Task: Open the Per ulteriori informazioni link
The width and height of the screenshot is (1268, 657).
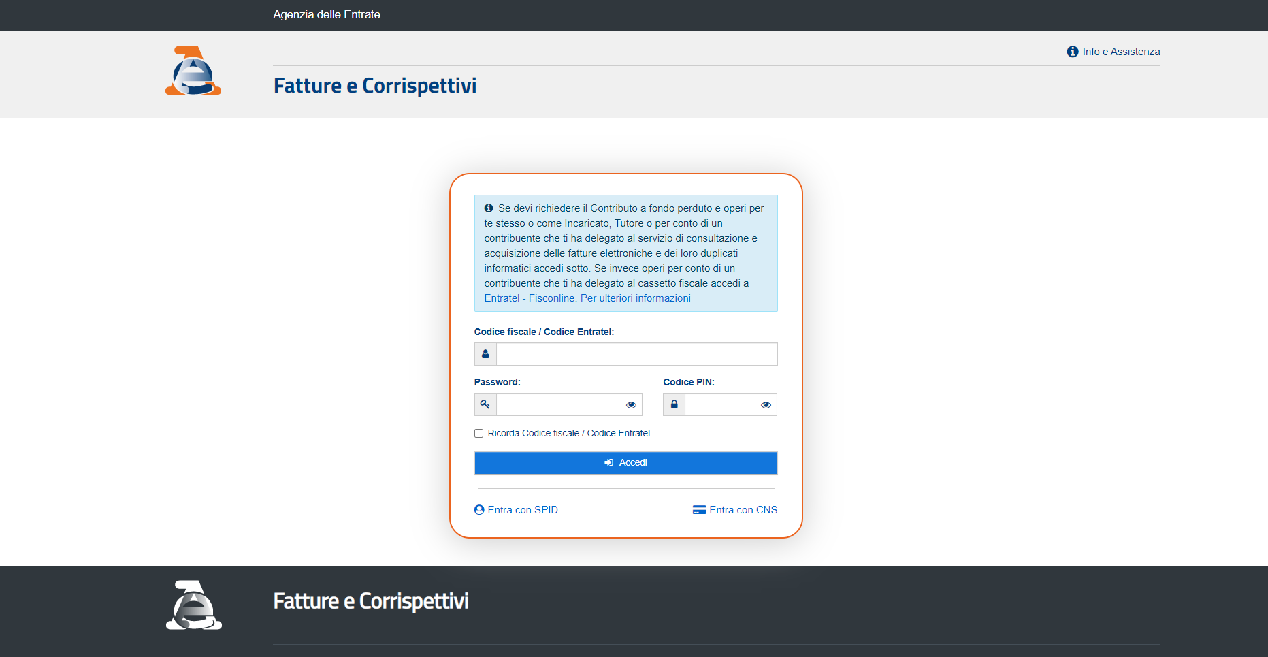Action: [x=636, y=298]
